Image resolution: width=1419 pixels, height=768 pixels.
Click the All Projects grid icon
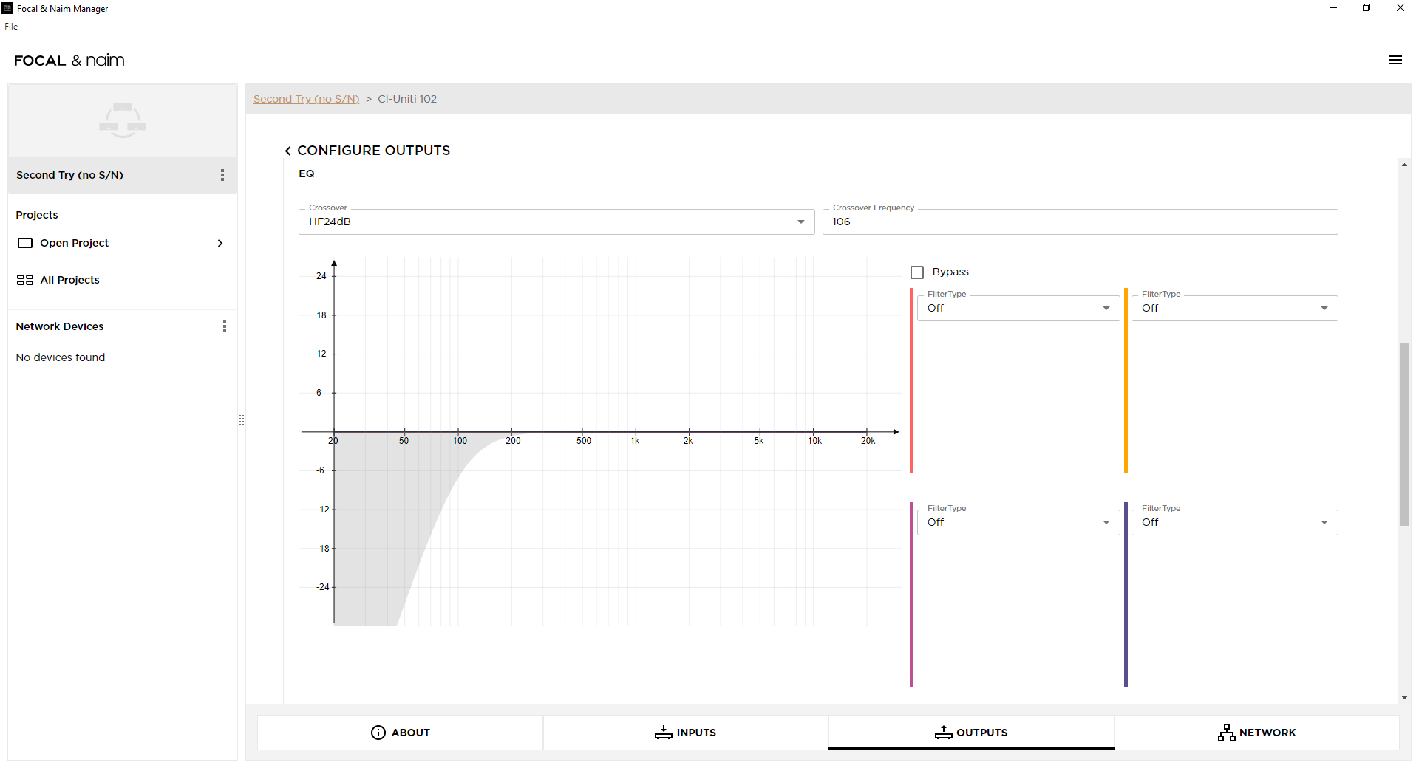tap(25, 280)
